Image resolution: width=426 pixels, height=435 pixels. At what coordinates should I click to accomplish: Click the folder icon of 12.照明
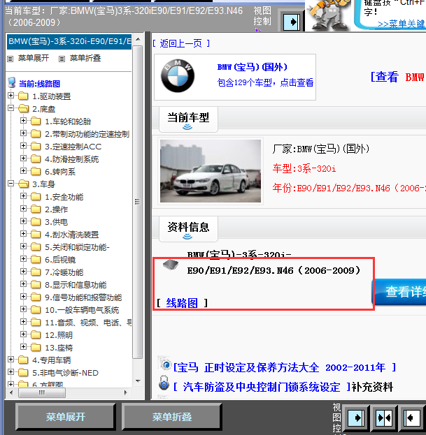(36, 335)
